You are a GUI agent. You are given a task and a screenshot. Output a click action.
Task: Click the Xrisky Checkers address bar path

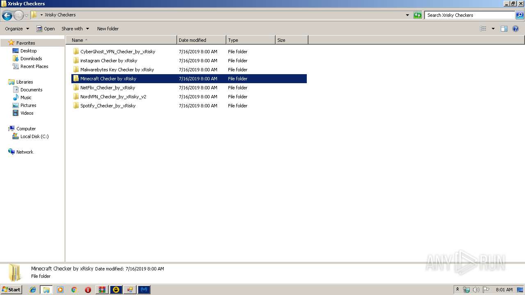60,15
